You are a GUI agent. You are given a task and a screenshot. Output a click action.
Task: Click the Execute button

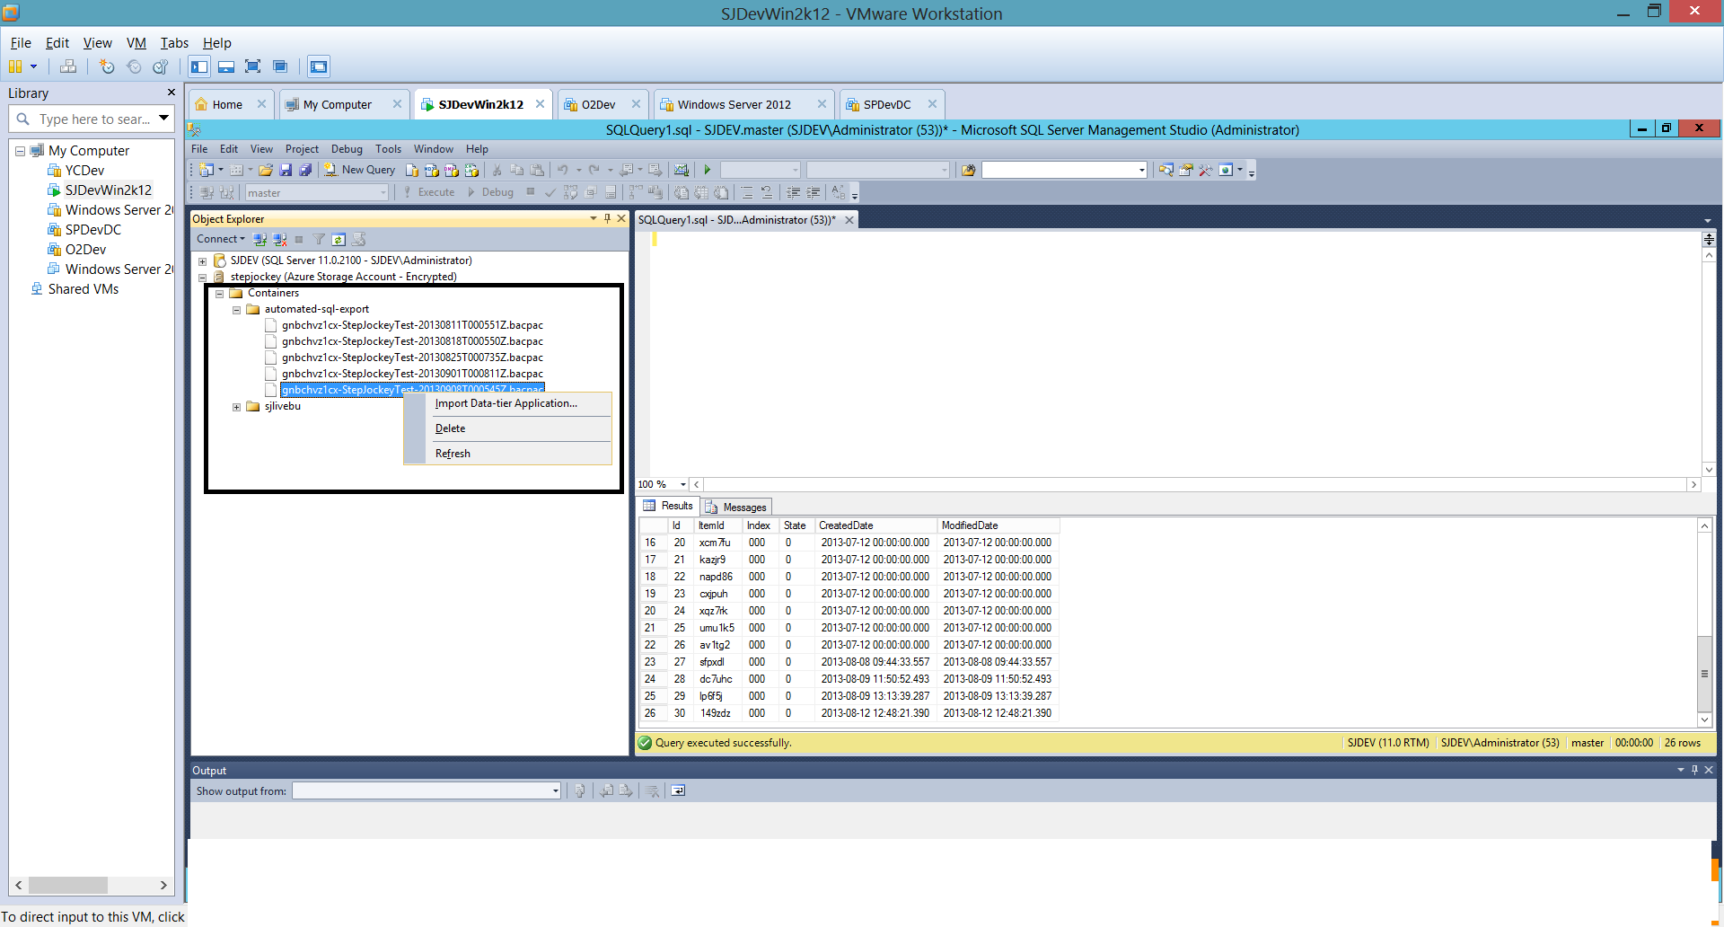(428, 192)
